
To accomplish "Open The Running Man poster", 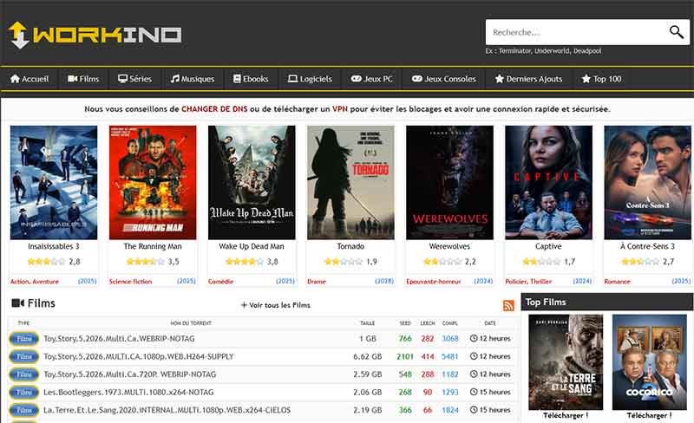I will tap(153, 182).
